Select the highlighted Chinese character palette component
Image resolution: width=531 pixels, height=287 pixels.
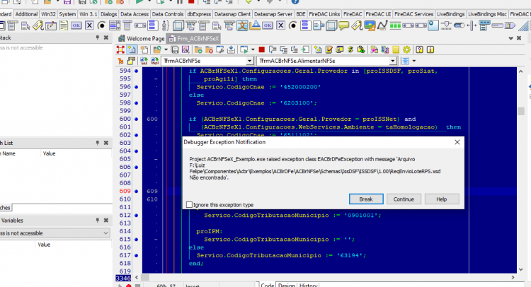242,25
